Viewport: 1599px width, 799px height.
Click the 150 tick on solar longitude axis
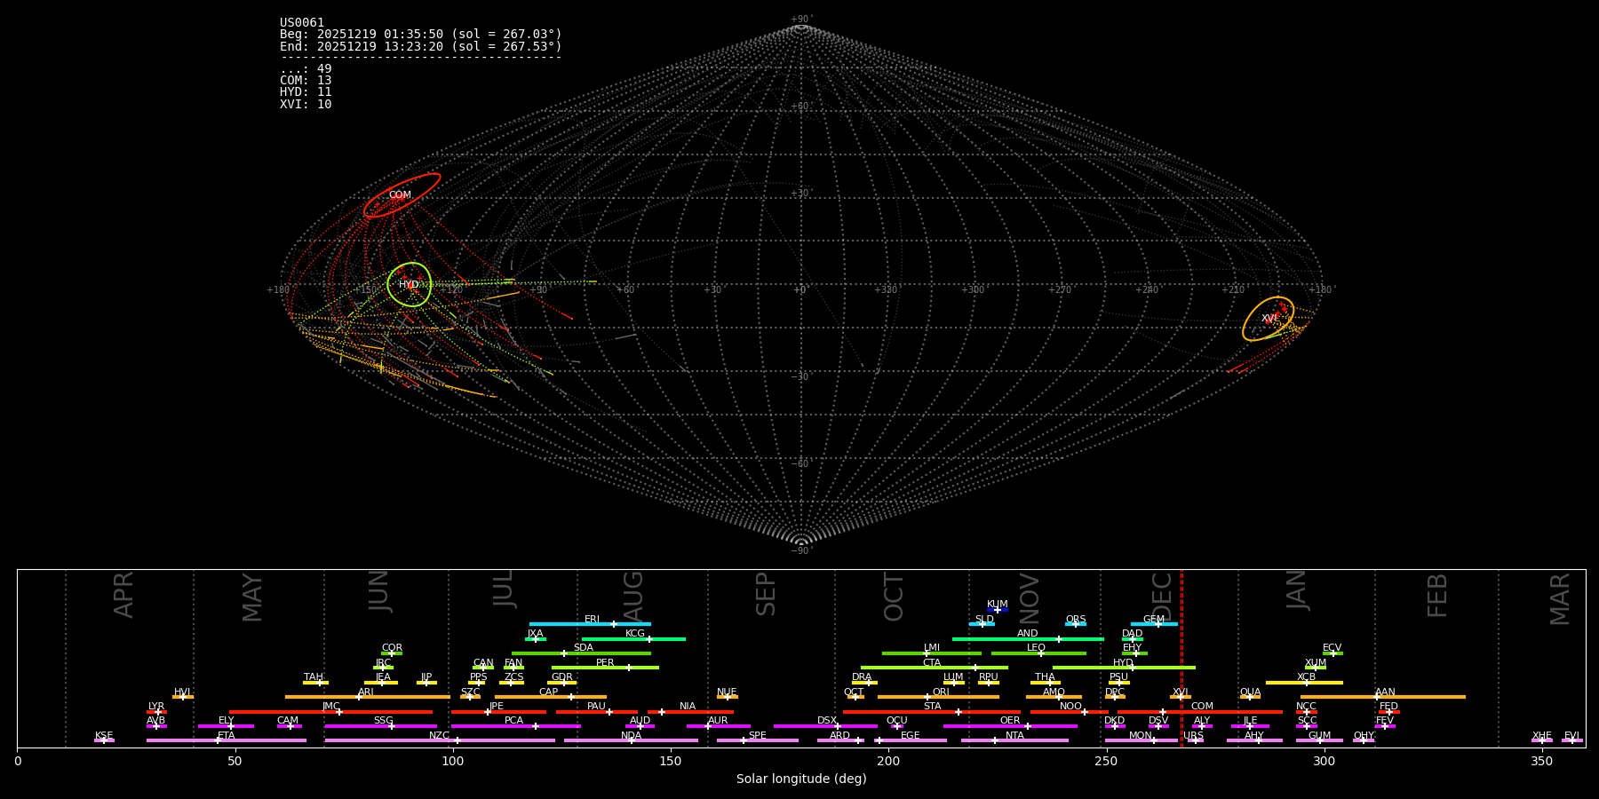(x=671, y=761)
